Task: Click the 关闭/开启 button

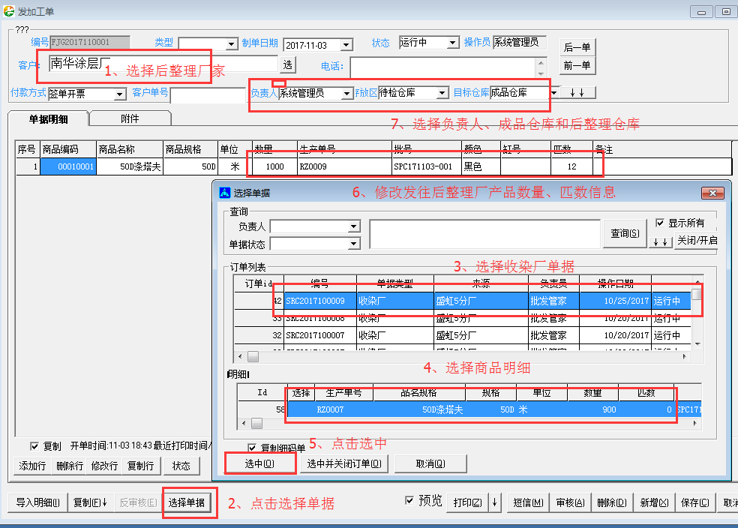Action: 697,241
